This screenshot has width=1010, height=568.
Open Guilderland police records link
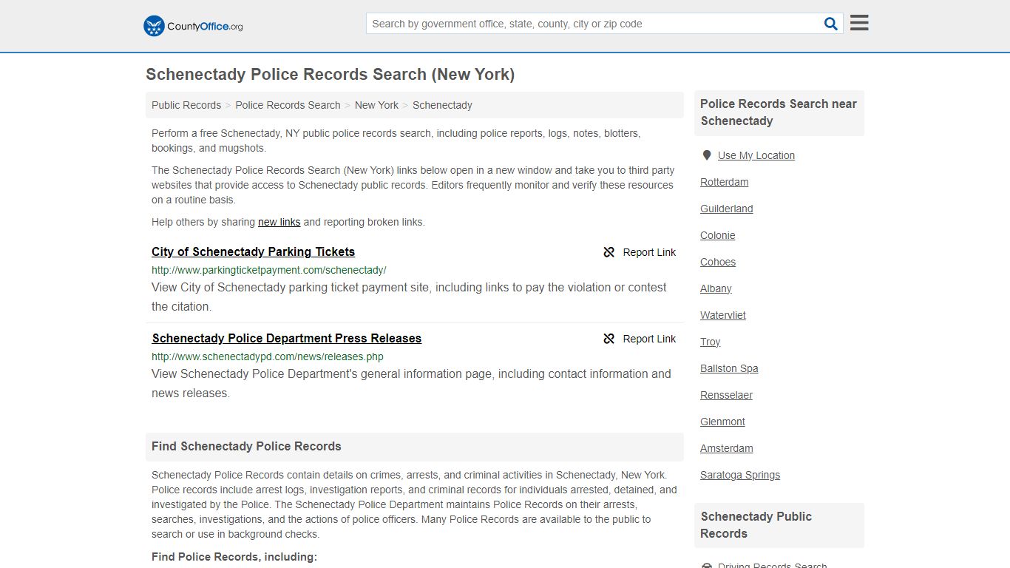coord(726,209)
